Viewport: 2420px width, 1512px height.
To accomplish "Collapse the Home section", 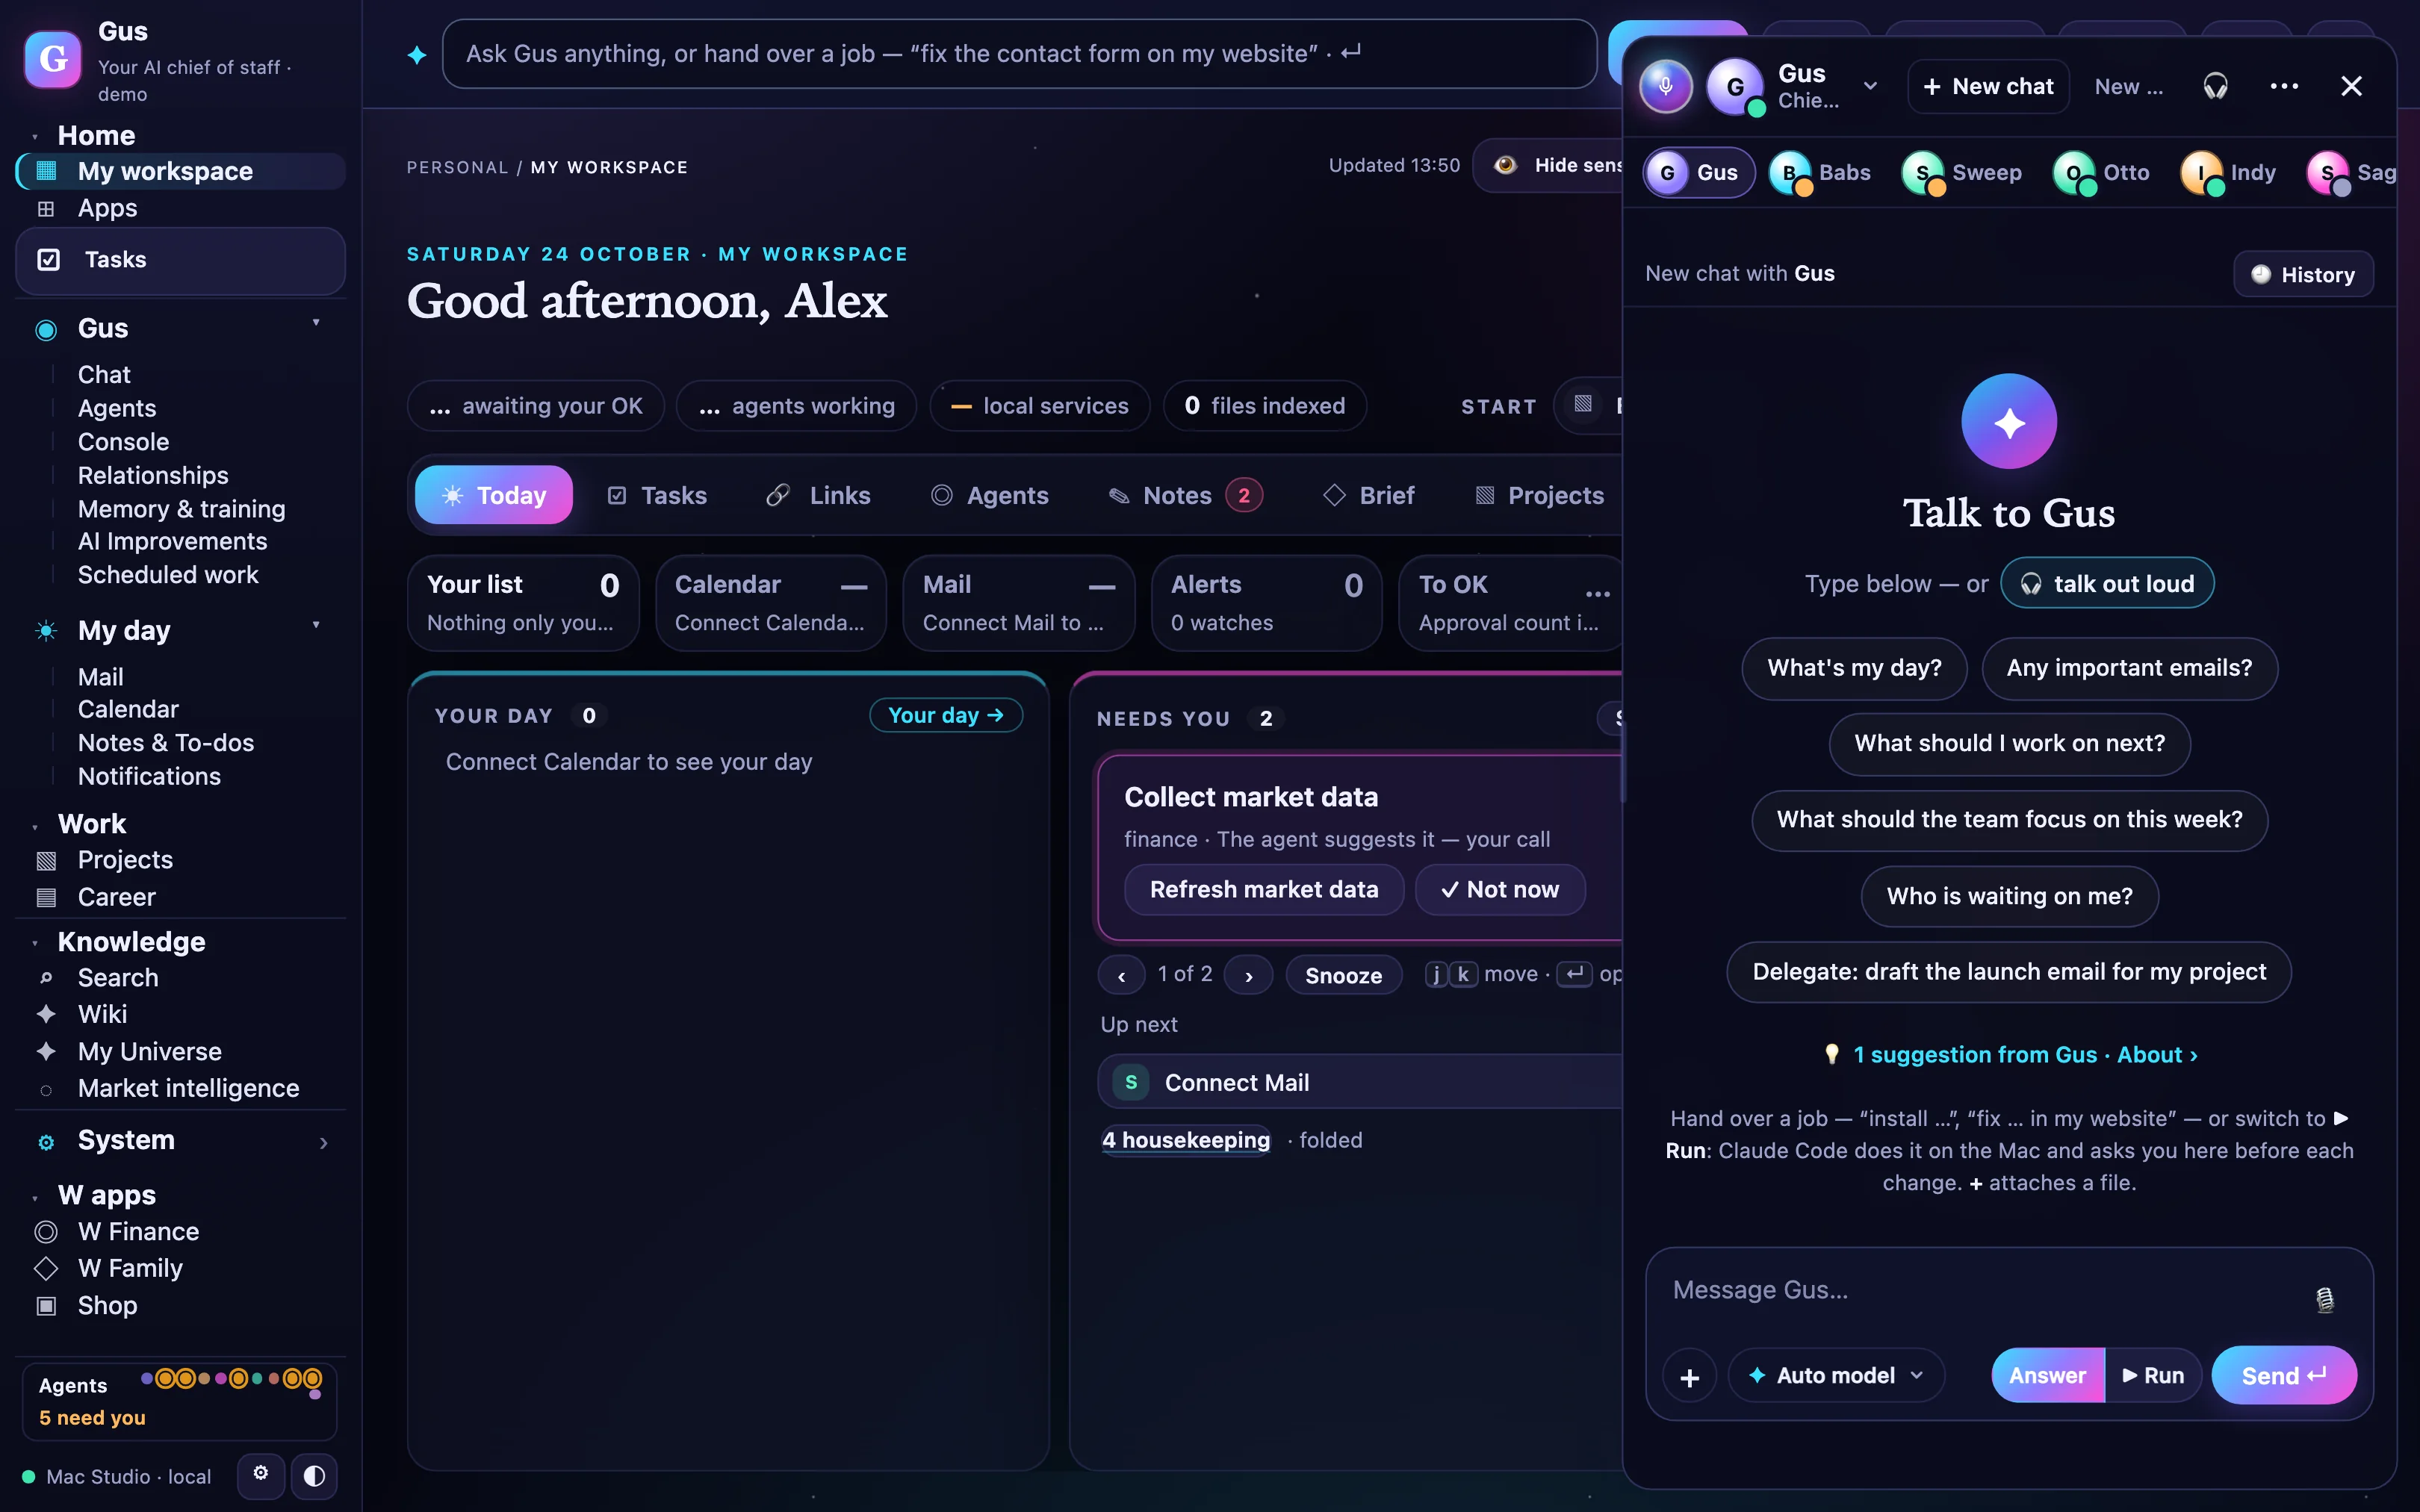I will click(35, 137).
